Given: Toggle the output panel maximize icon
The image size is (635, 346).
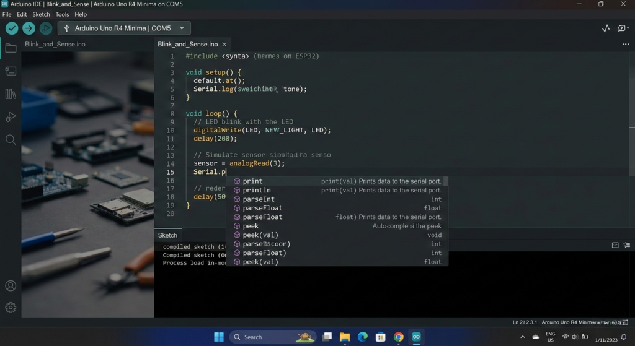Looking at the screenshot, I should pyautogui.click(x=615, y=245).
